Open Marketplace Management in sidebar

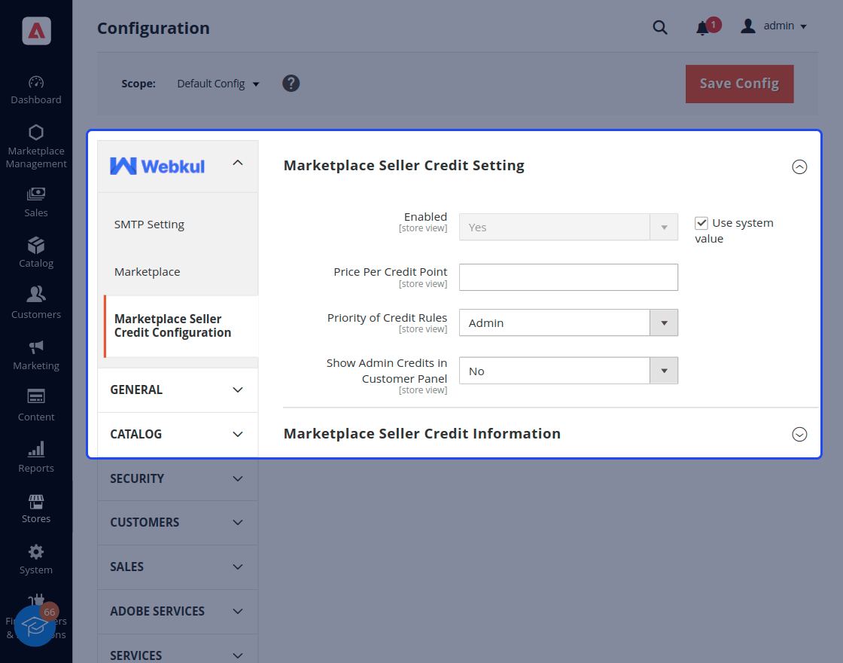click(36, 146)
